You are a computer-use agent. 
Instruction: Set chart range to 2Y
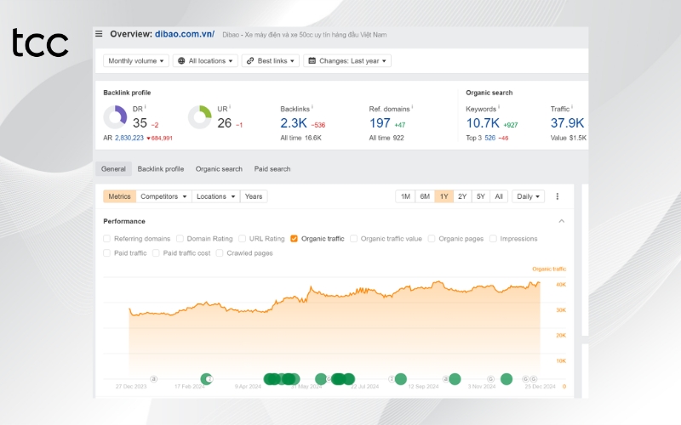coord(462,196)
